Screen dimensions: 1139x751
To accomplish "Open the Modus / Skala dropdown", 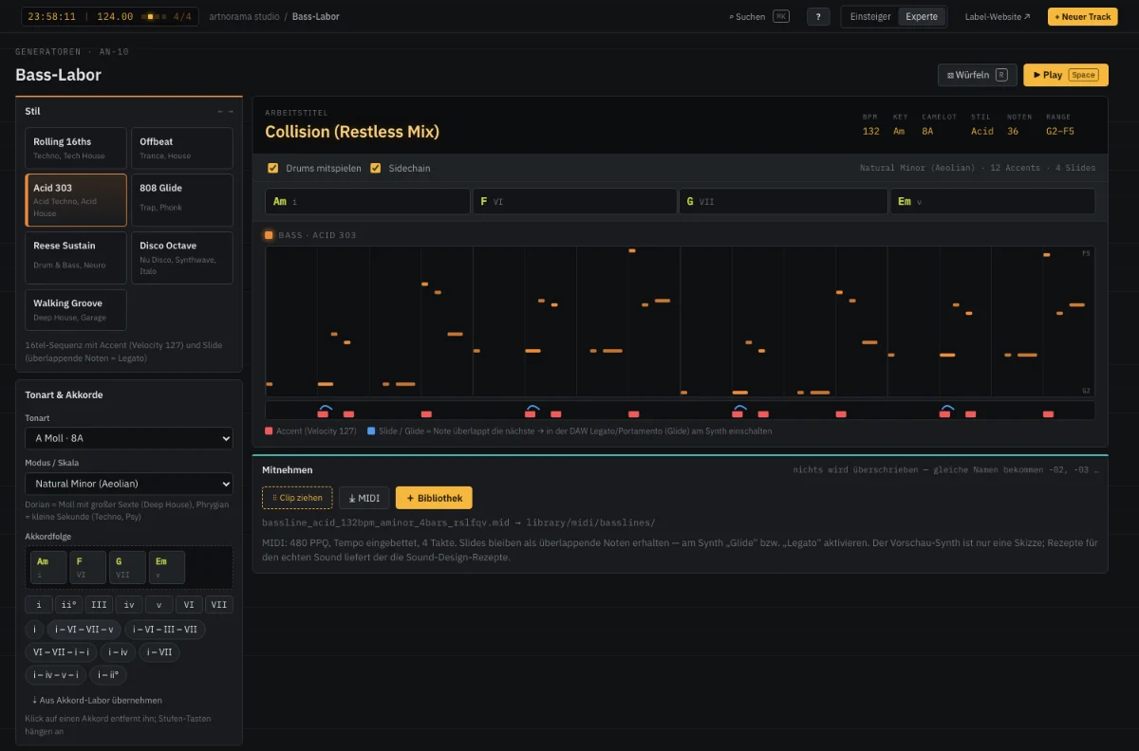I will (129, 484).
